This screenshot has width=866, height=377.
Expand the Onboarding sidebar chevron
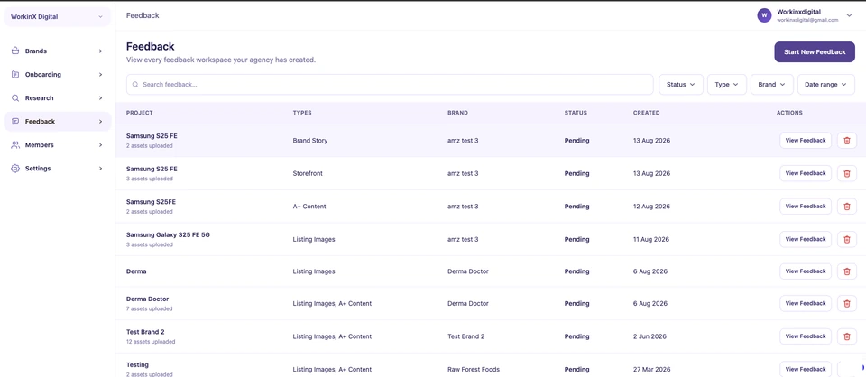point(100,75)
